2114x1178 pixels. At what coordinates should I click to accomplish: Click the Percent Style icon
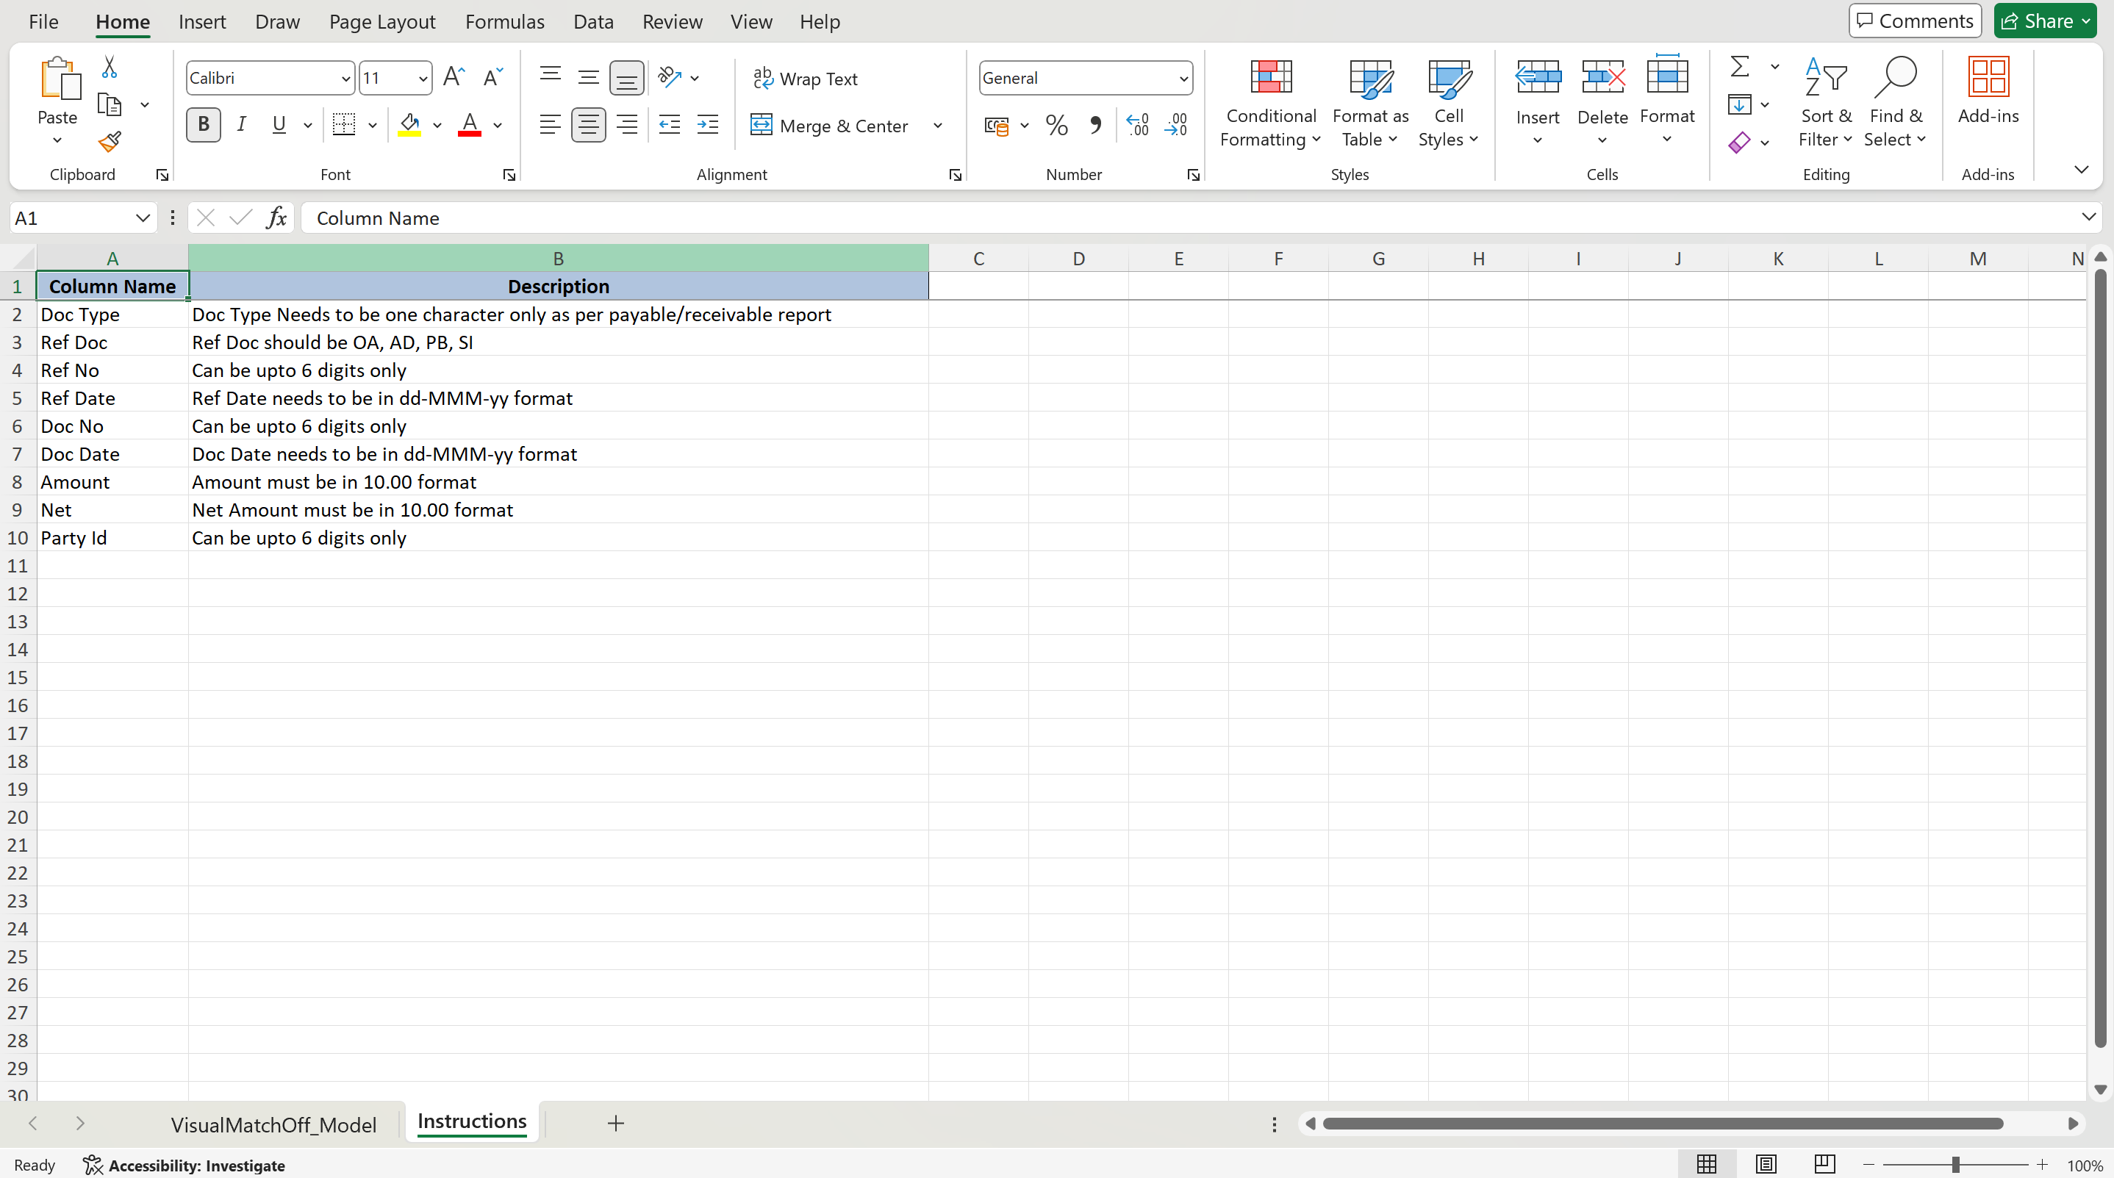(1056, 126)
